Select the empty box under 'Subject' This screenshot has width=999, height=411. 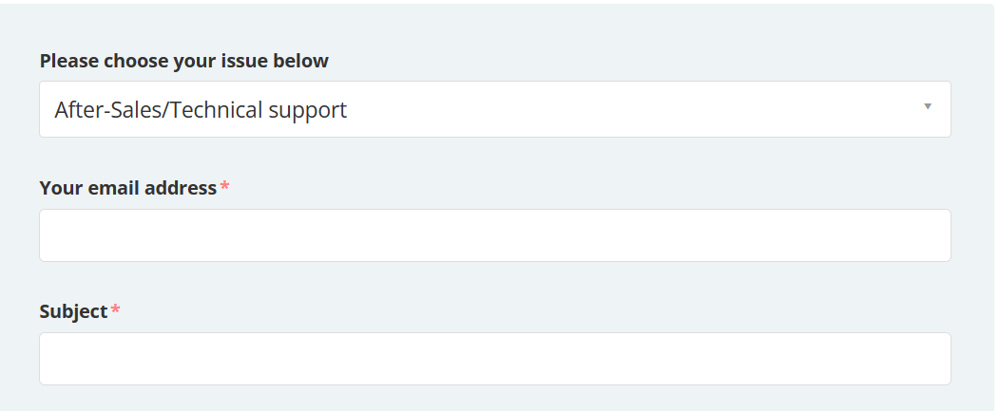tap(494, 359)
